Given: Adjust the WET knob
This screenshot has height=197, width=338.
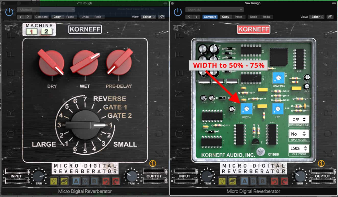Looking at the screenshot, I should pos(84,62).
